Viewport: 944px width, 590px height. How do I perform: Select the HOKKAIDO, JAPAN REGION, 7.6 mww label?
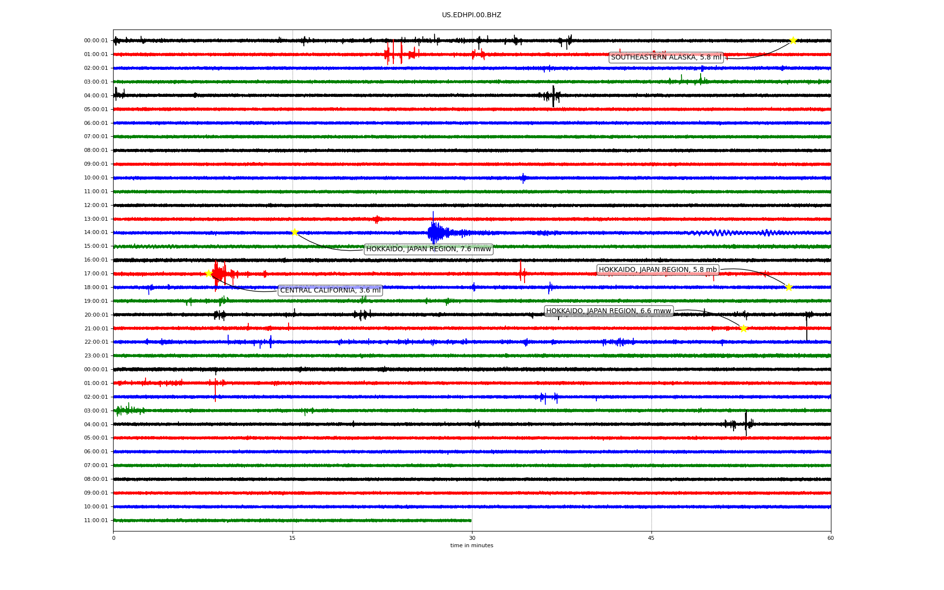tap(428, 249)
